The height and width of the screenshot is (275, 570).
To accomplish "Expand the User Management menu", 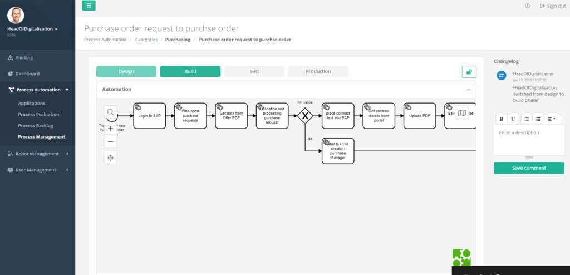I will tap(37, 170).
